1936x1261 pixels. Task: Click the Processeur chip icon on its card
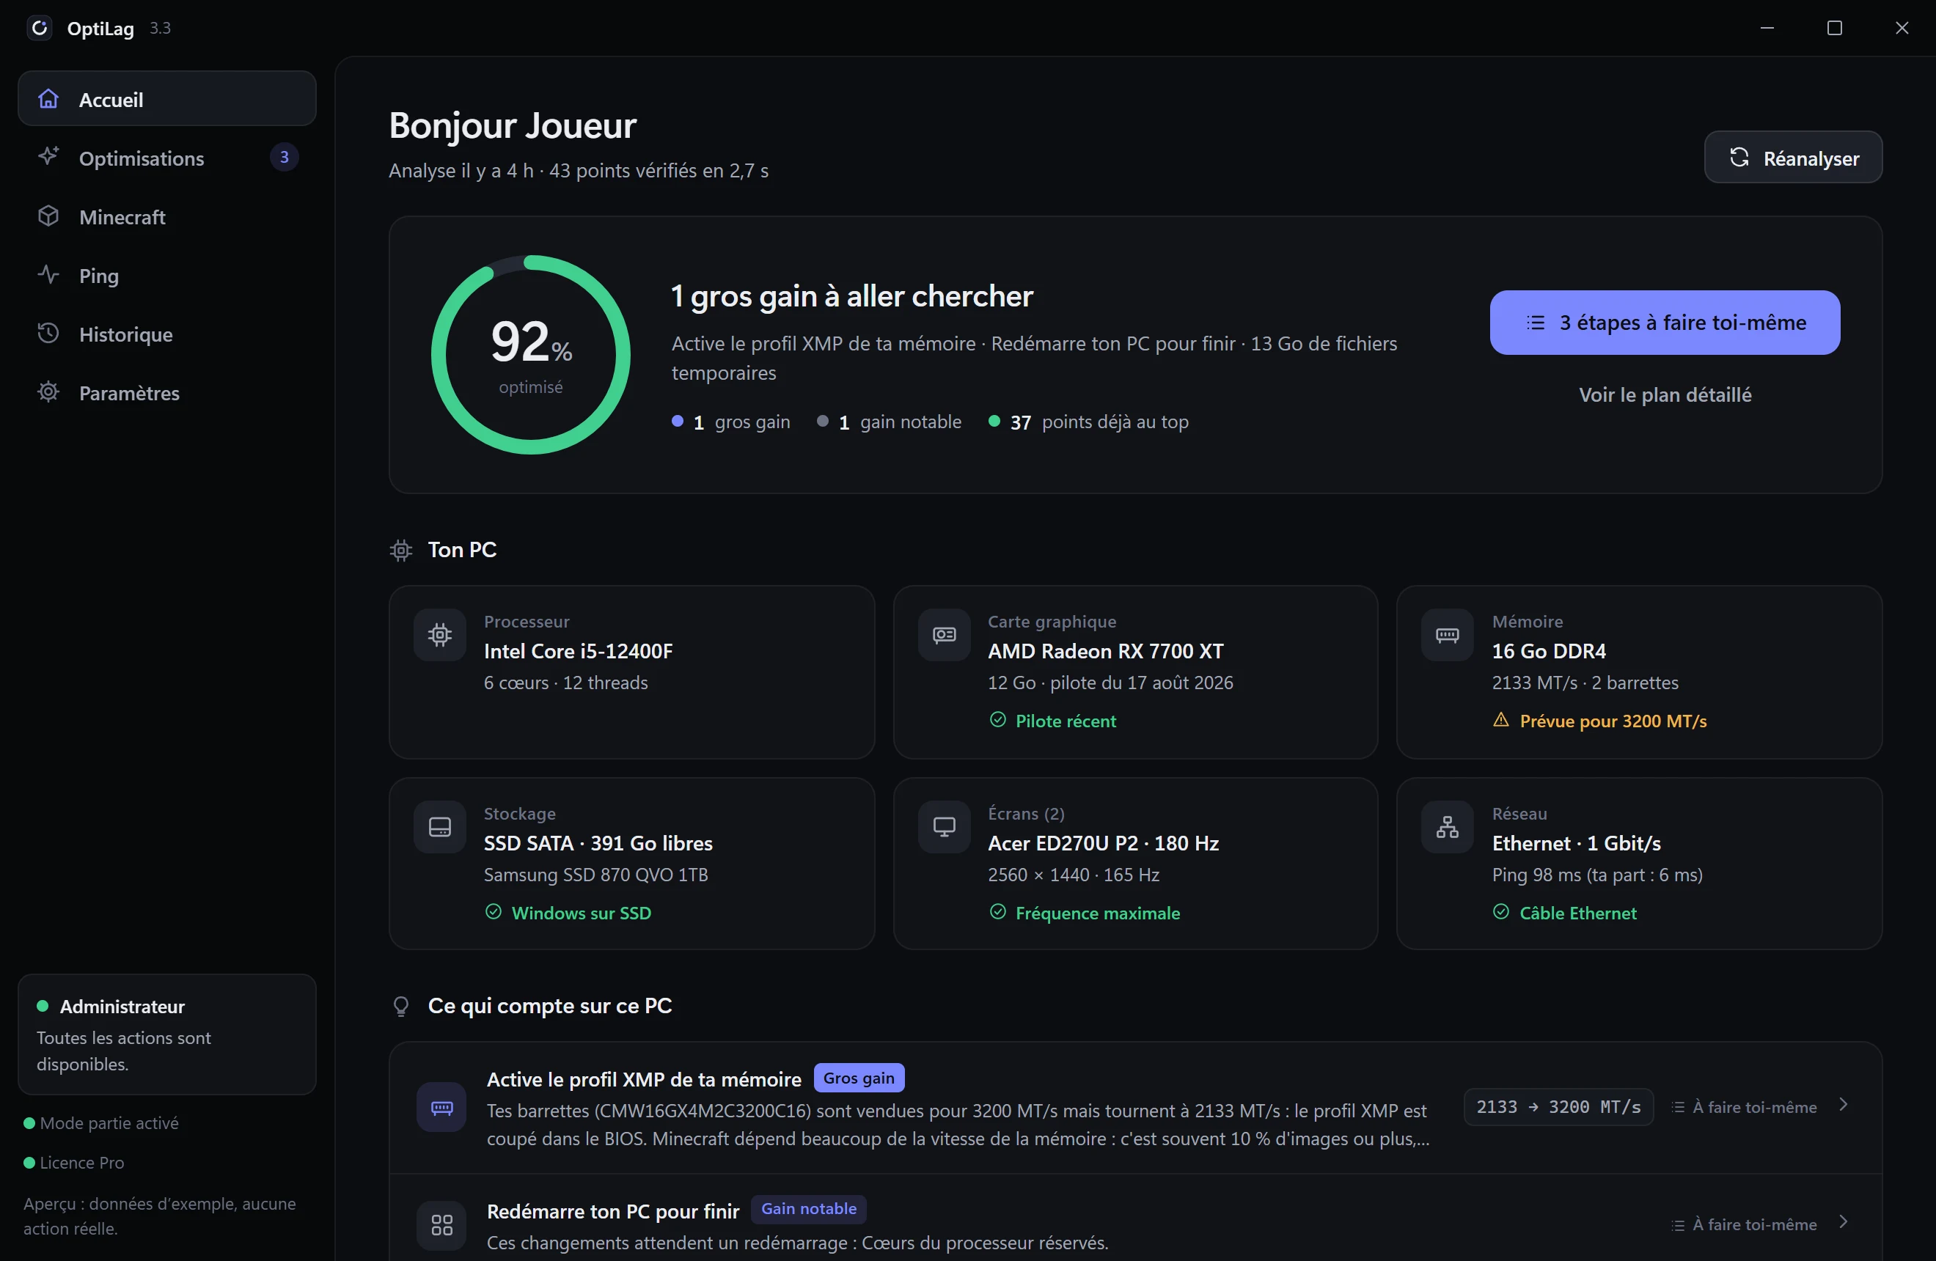440,635
